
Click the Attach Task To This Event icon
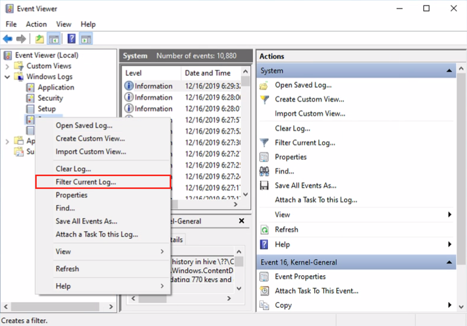pos(264,291)
